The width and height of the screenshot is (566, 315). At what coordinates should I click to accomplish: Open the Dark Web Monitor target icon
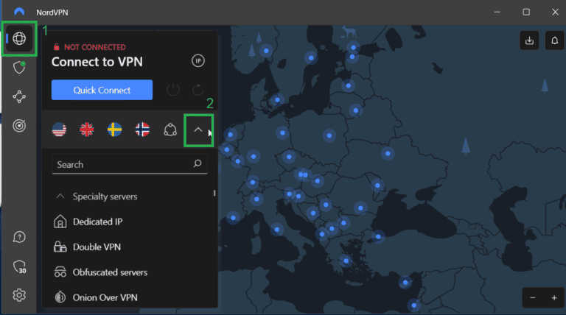[x=20, y=125]
